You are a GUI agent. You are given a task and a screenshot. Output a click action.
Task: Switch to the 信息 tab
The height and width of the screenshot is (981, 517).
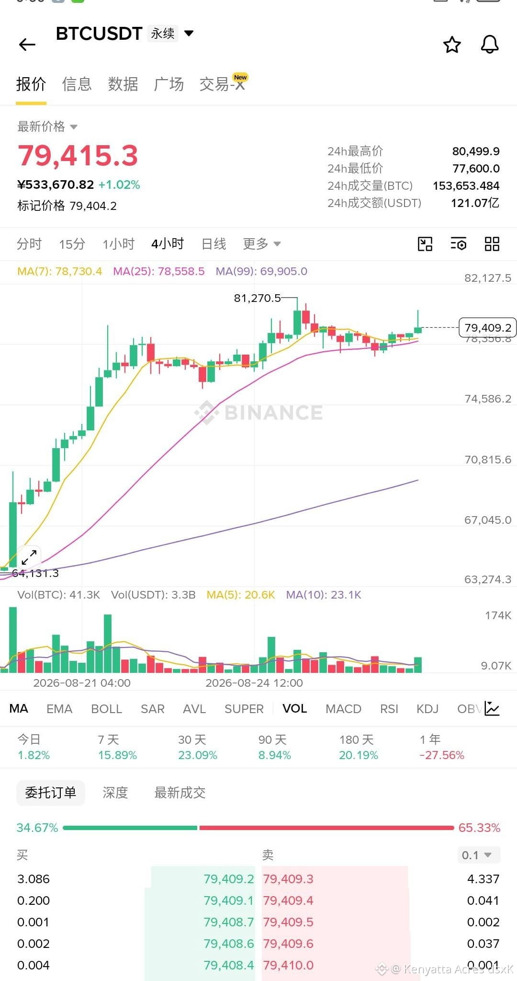coord(77,84)
